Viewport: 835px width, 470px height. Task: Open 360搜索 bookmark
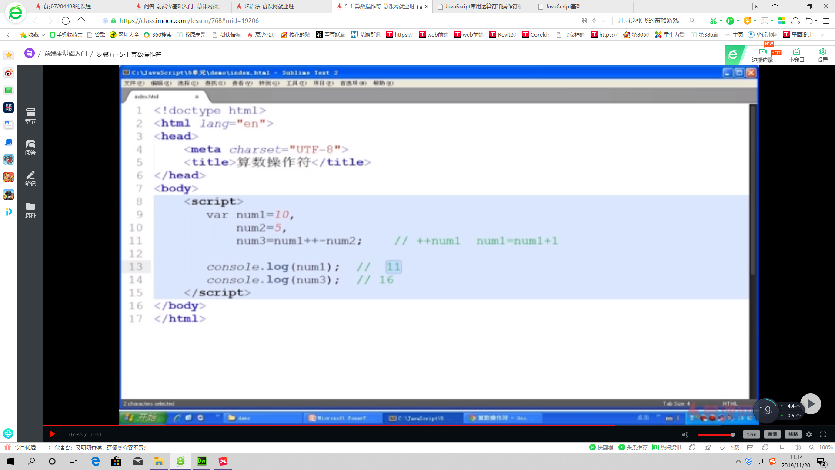(x=158, y=35)
